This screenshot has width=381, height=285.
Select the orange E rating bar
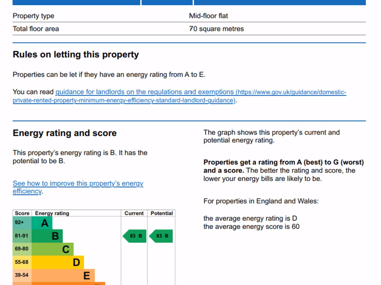coord(63,275)
